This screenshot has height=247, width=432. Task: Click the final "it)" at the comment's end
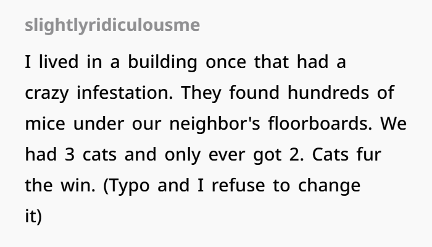click(x=33, y=217)
